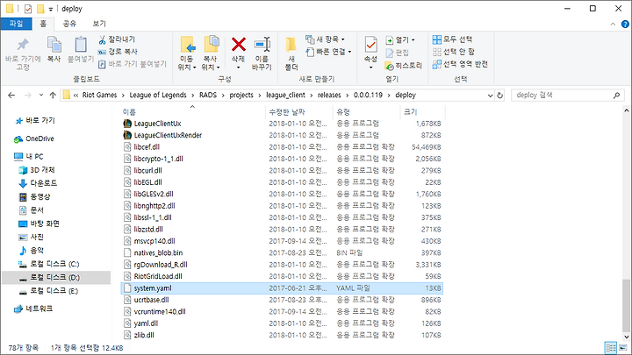Switch to Home (홈) ribbon tab

click(43, 24)
